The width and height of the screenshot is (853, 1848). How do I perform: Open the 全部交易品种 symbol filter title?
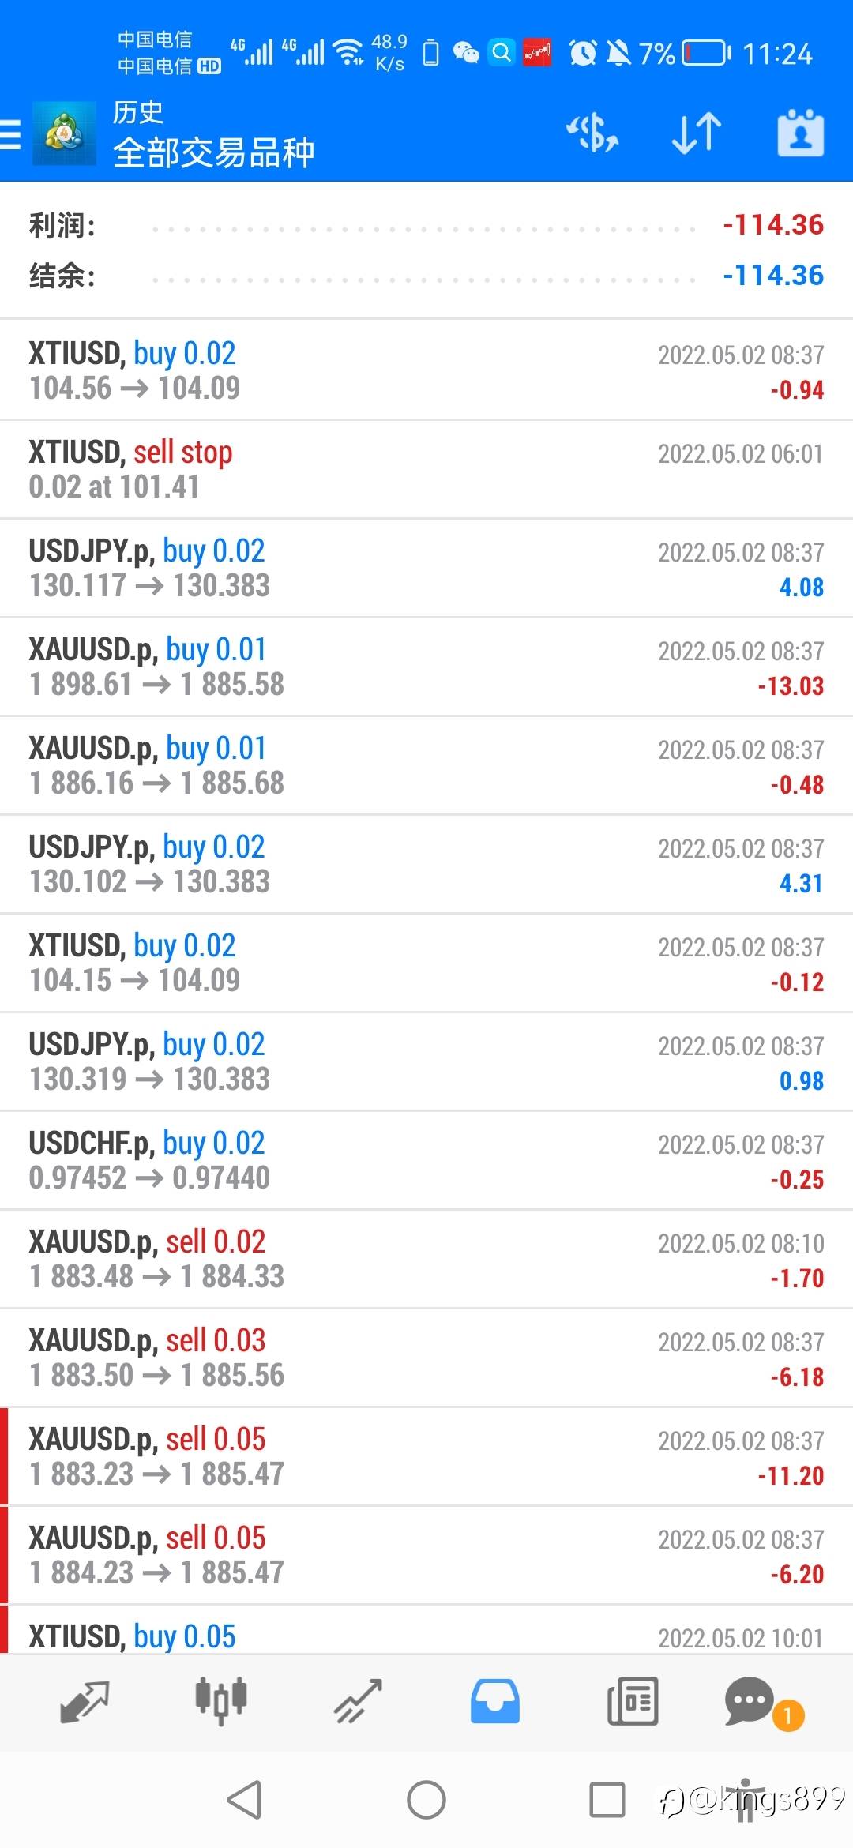213,152
